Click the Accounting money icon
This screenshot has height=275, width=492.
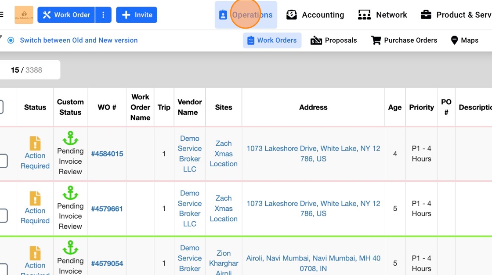click(292, 15)
